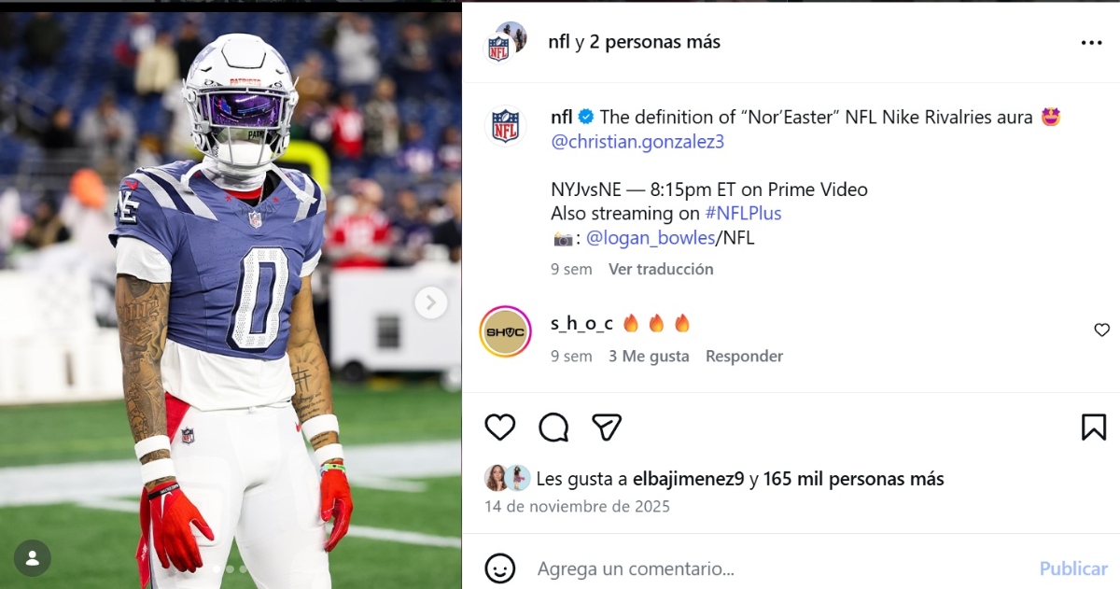Share the post using paper plane icon
Screen dimensions: 1120x589
tap(607, 427)
